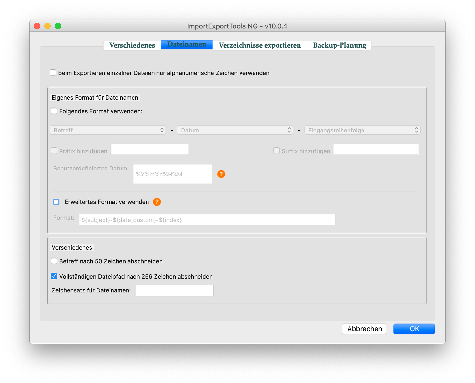Image resolution: width=475 pixels, height=383 pixels.
Task: Switch to the Verschiedenes tab
Action: 132,45
